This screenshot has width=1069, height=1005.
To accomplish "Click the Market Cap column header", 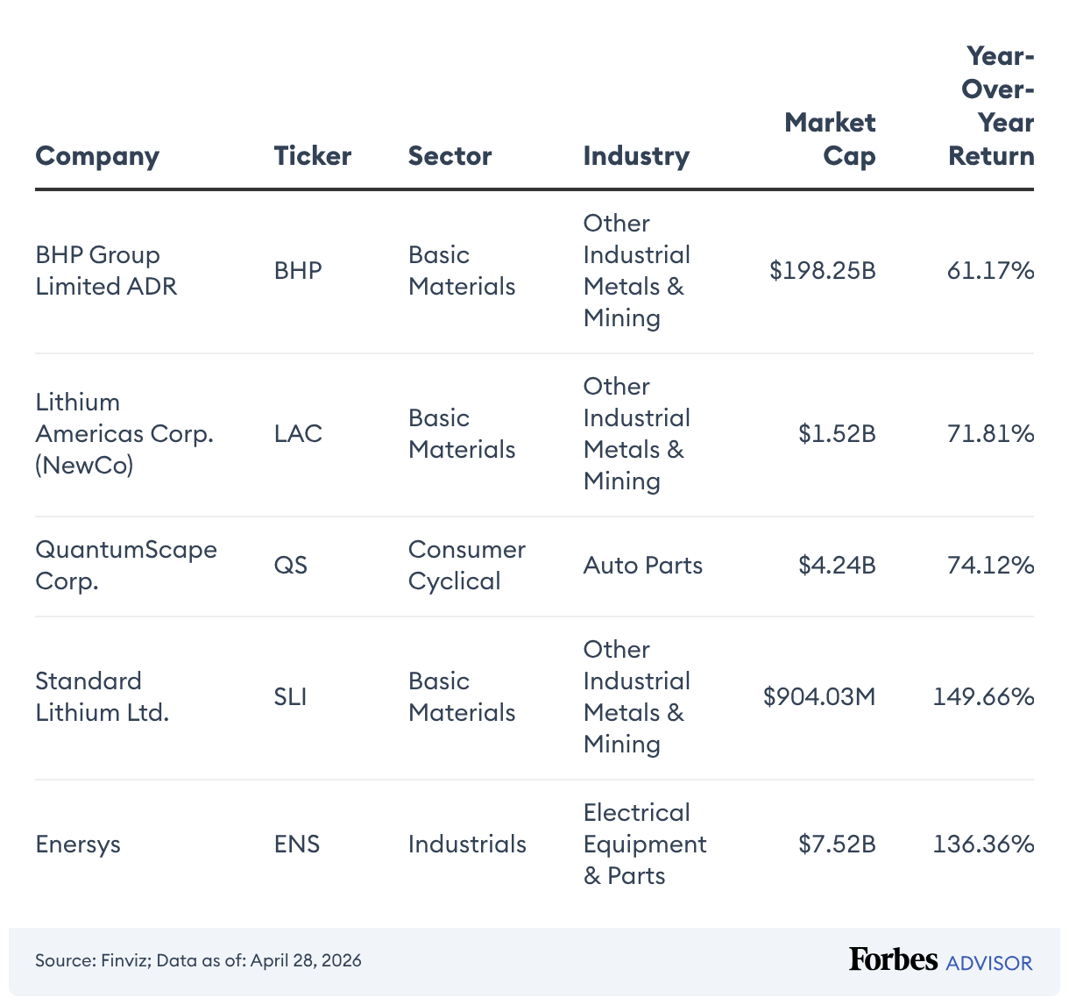I will tap(830, 139).
